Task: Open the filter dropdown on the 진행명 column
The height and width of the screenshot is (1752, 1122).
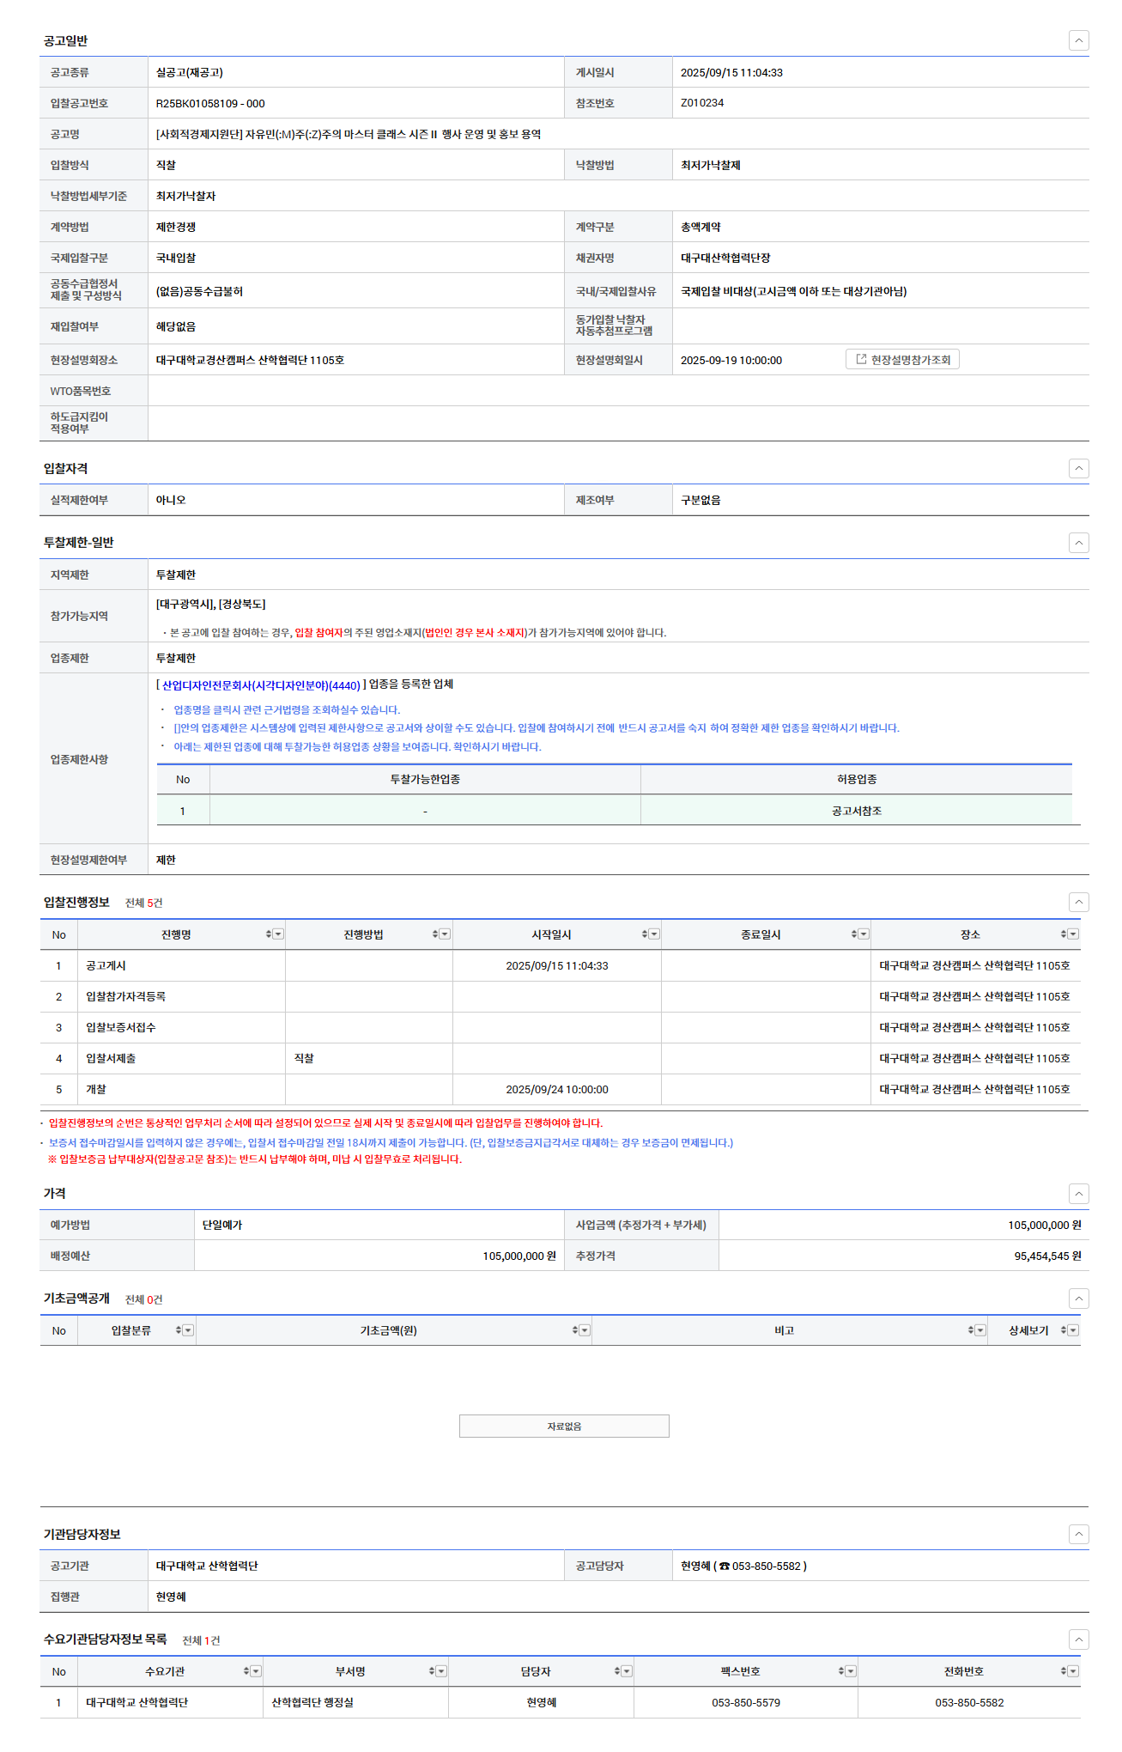Action: point(278,934)
